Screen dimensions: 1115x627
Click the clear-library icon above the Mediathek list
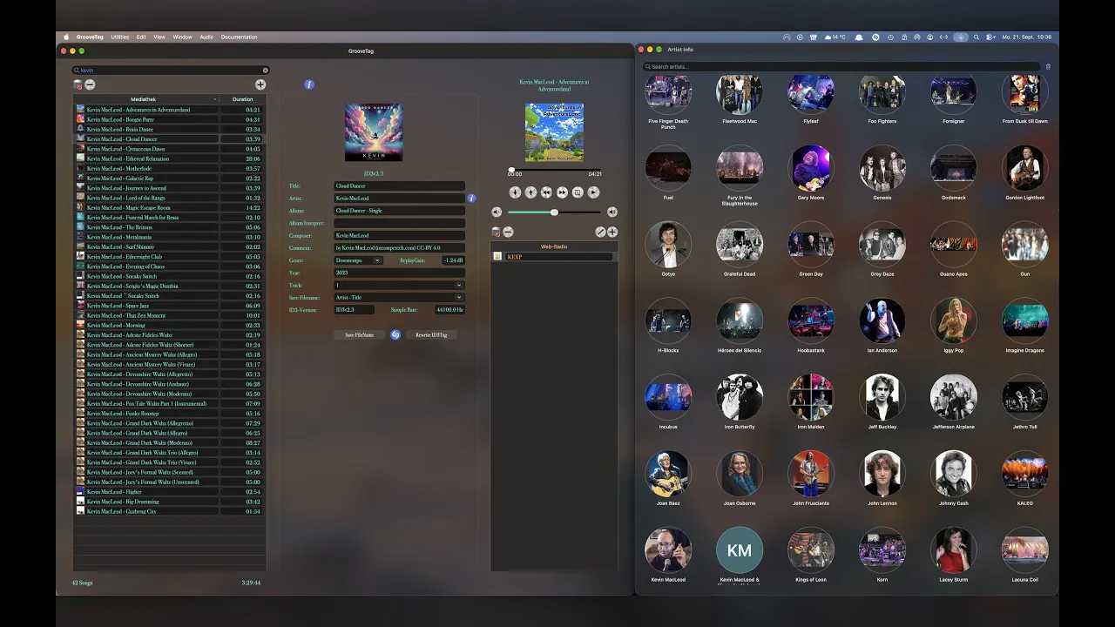(x=78, y=85)
